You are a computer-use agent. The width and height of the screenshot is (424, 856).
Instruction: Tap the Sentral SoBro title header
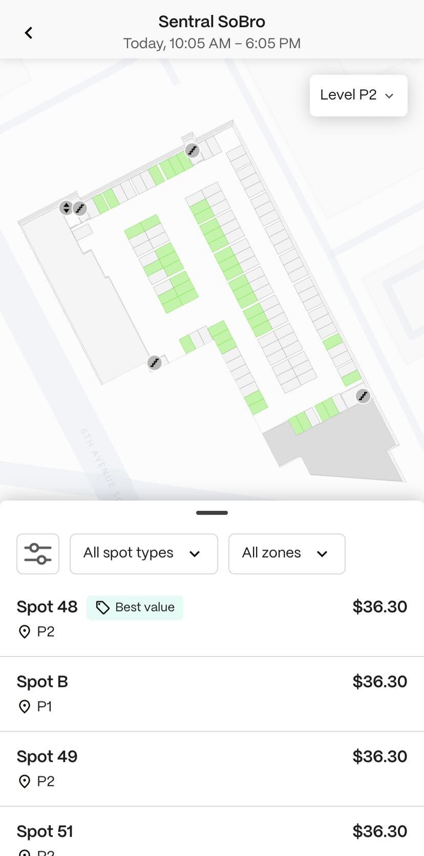(212, 22)
